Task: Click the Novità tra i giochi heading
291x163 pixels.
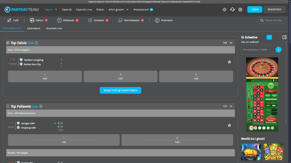Action: tap(253, 139)
